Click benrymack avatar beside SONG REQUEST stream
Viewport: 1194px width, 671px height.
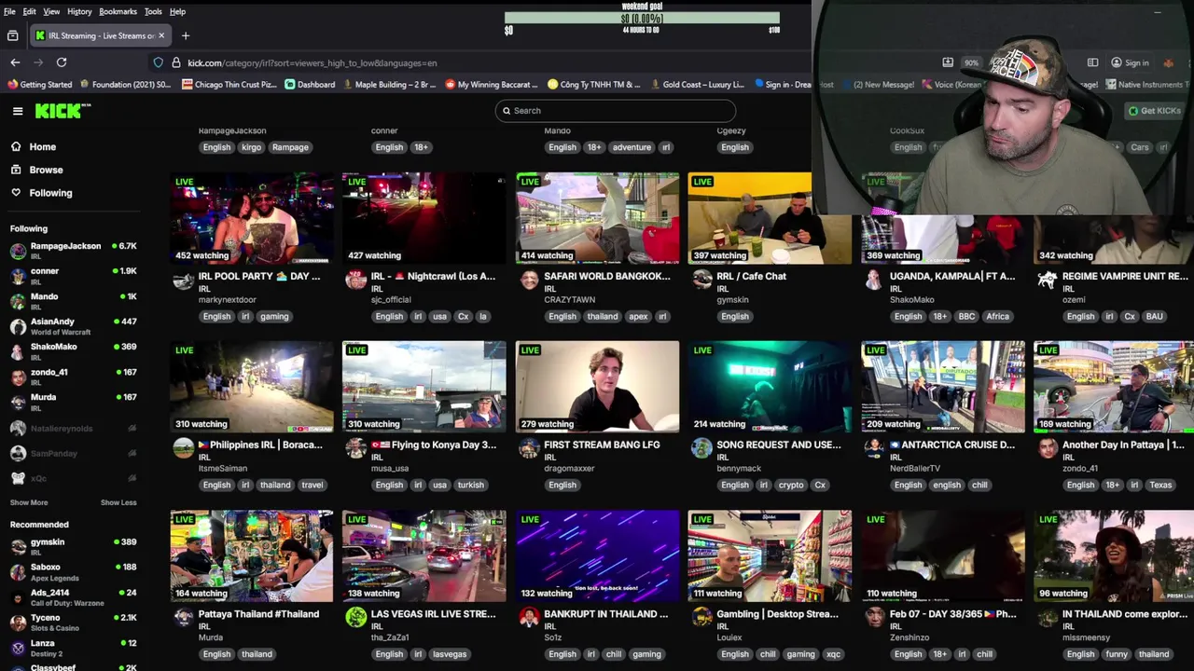[x=701, y=448]
